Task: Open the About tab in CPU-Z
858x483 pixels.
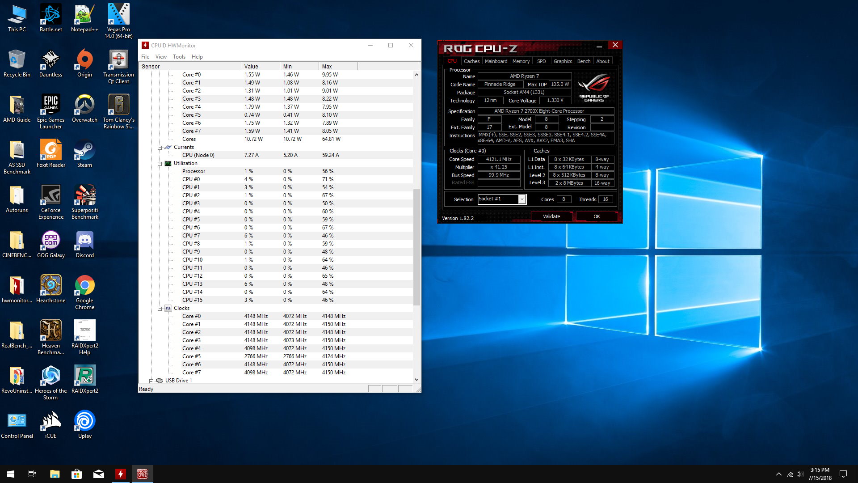Action: pos(603,61)
